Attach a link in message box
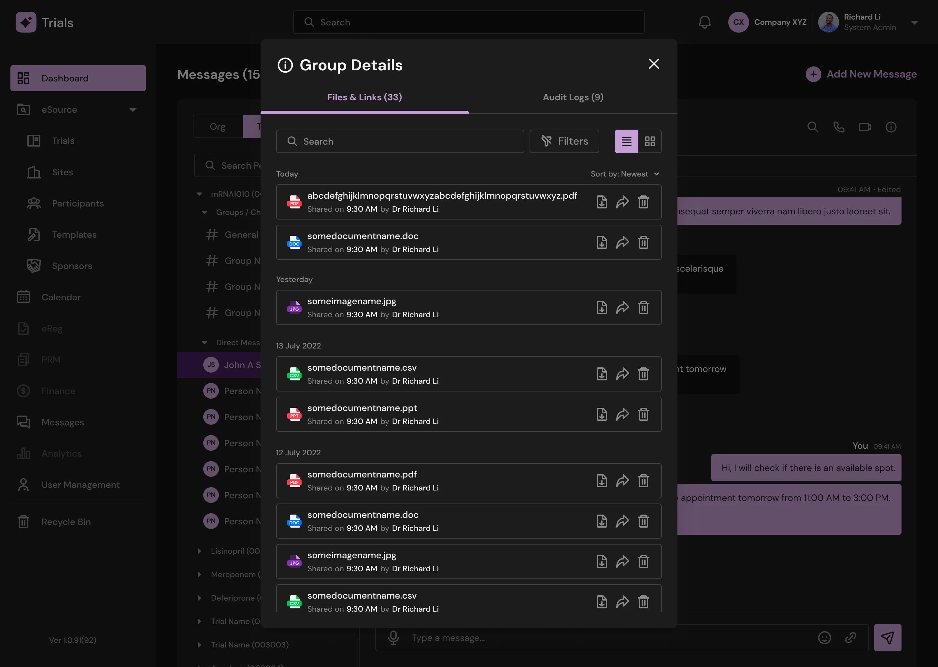Viewport: 938px width, 667px height. tap(850, 638)
